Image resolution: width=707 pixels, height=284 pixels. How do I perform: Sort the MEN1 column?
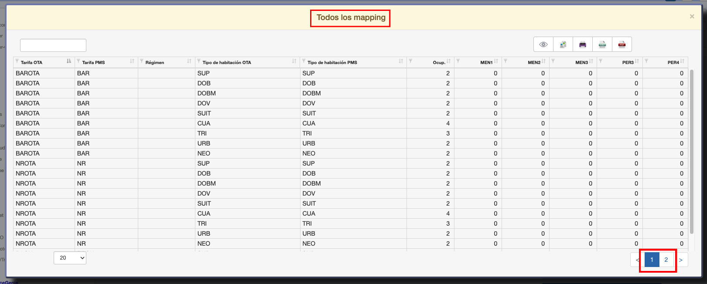[x=496, y=61]
